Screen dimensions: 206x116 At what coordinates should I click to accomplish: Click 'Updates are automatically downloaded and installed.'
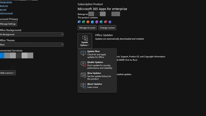tap(120, 39)
